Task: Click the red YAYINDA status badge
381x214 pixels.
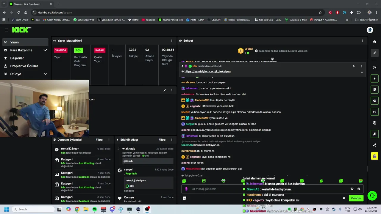Action: (61, 50)
